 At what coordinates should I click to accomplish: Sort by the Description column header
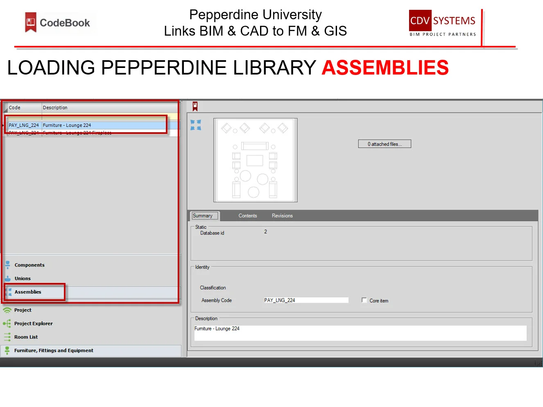click(110, 108)
